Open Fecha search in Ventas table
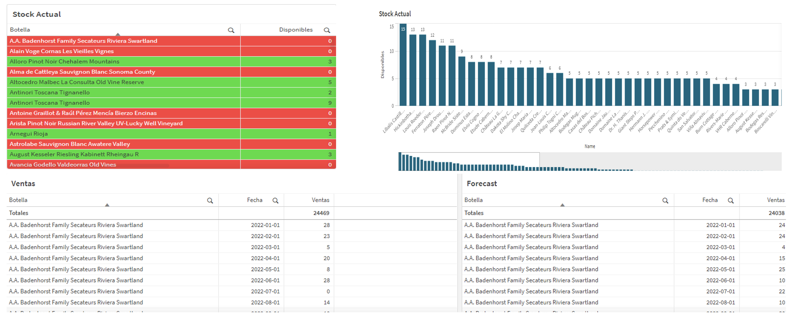The image size is (792, 324). pyautogui.click(x=276, y=201)
